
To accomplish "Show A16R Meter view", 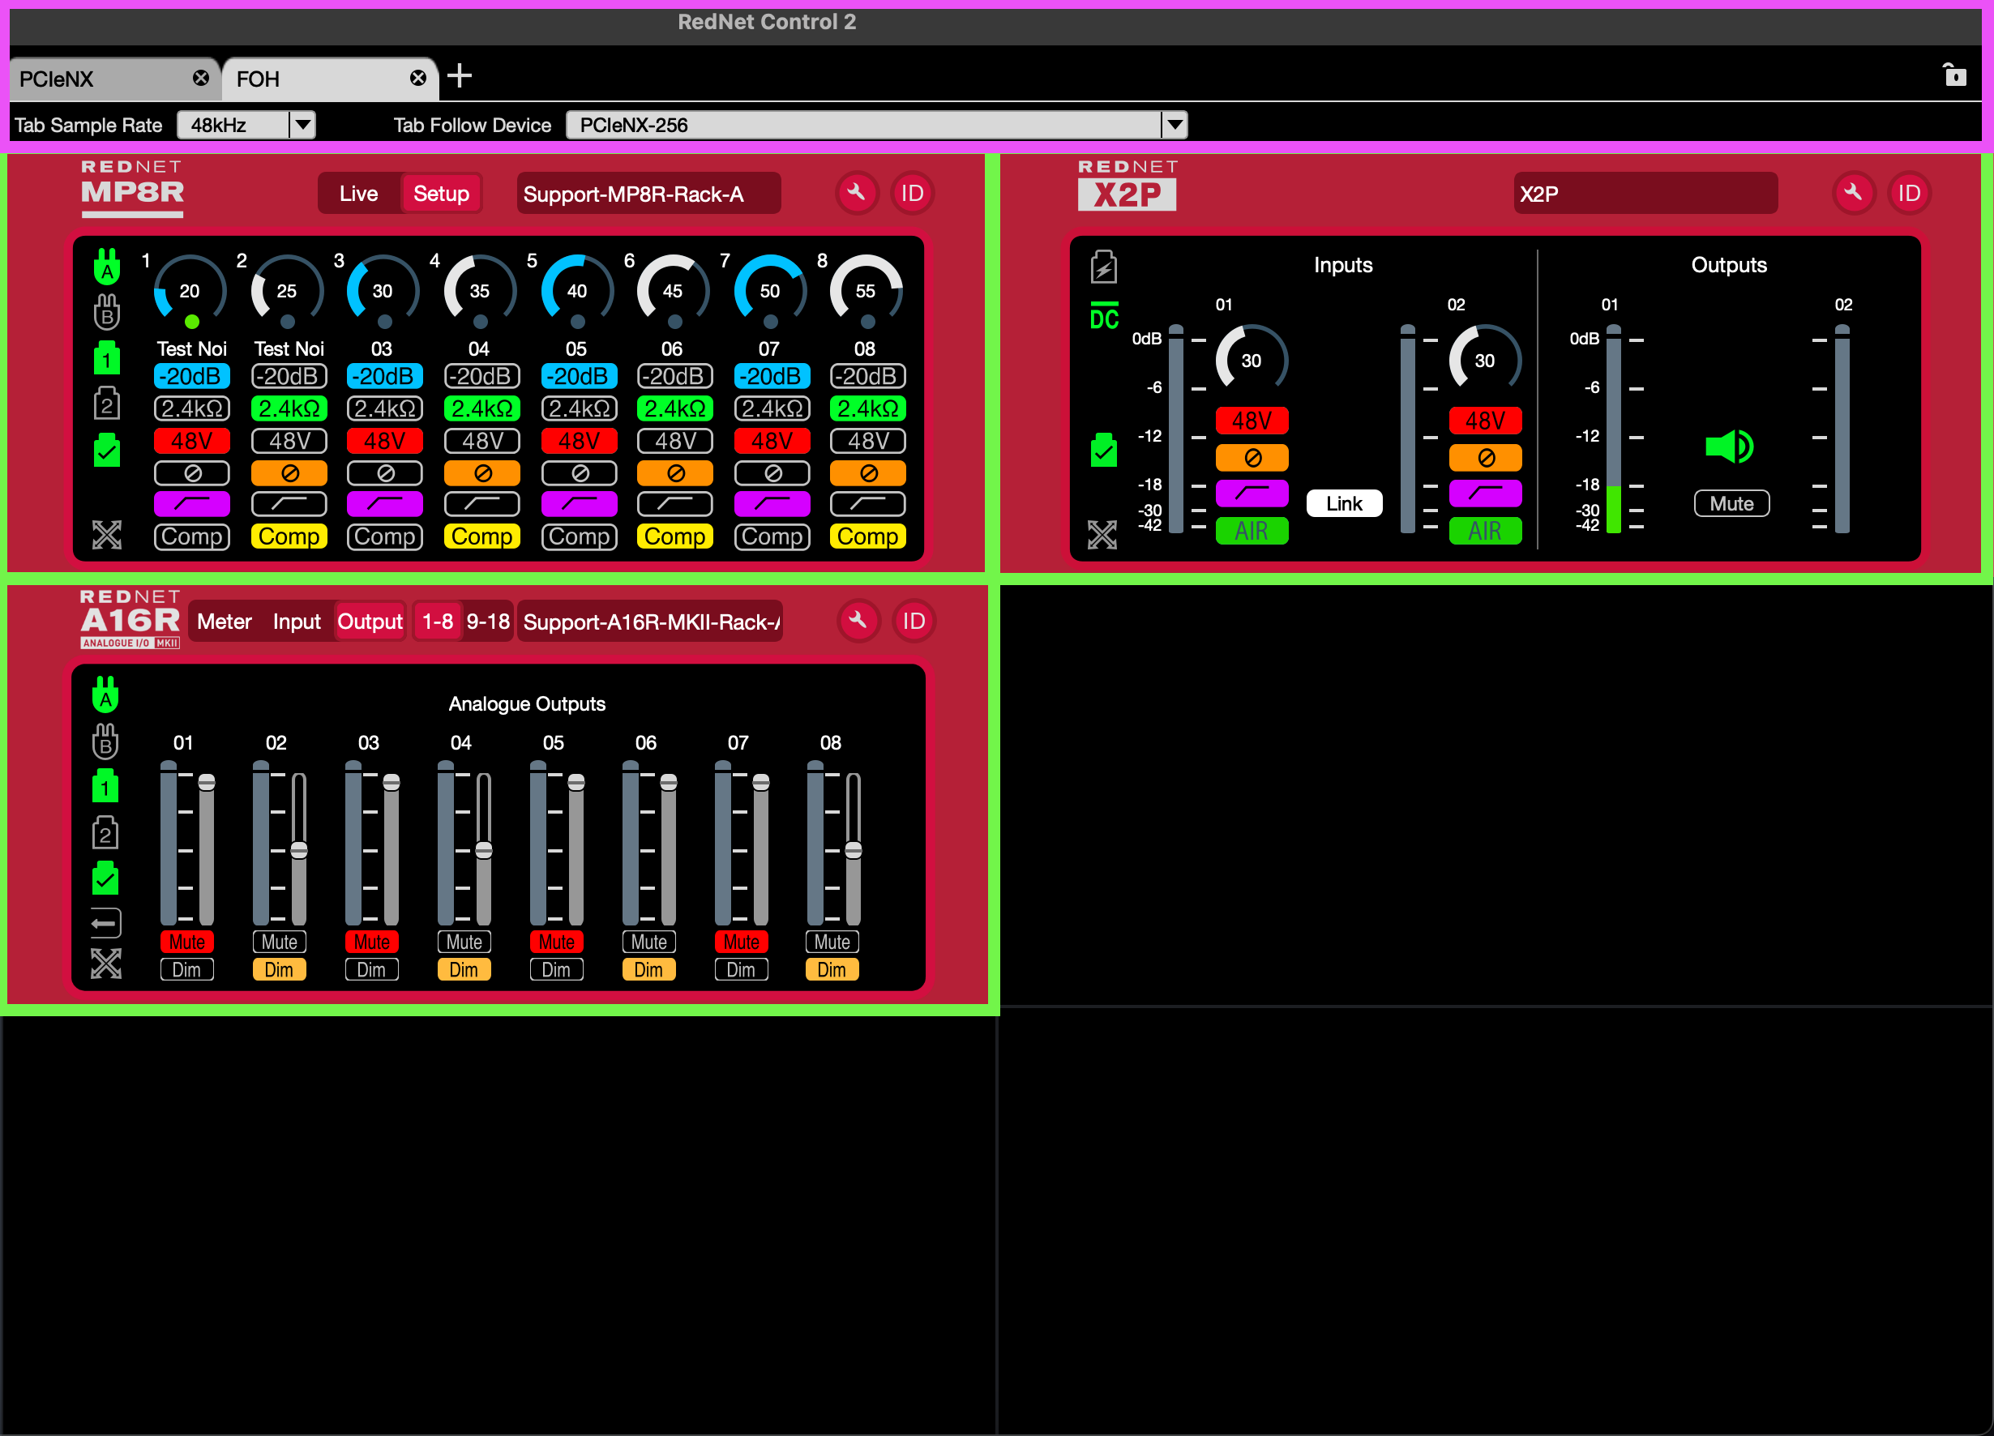I will coord(225,622).
